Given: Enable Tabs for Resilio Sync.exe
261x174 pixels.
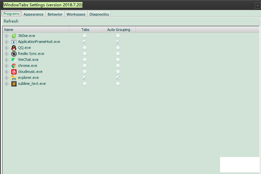Looking at the screenshot, I should [84, 54].
